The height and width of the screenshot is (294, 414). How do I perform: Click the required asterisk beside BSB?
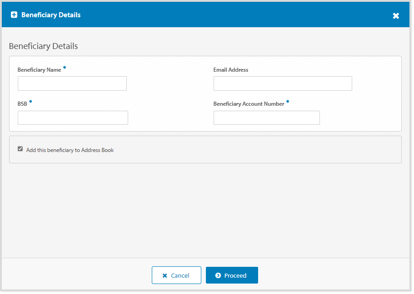pos(30,101)
